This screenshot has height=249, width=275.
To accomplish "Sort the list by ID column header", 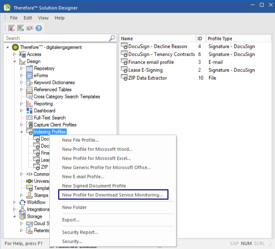I will (x=201, y=38).
